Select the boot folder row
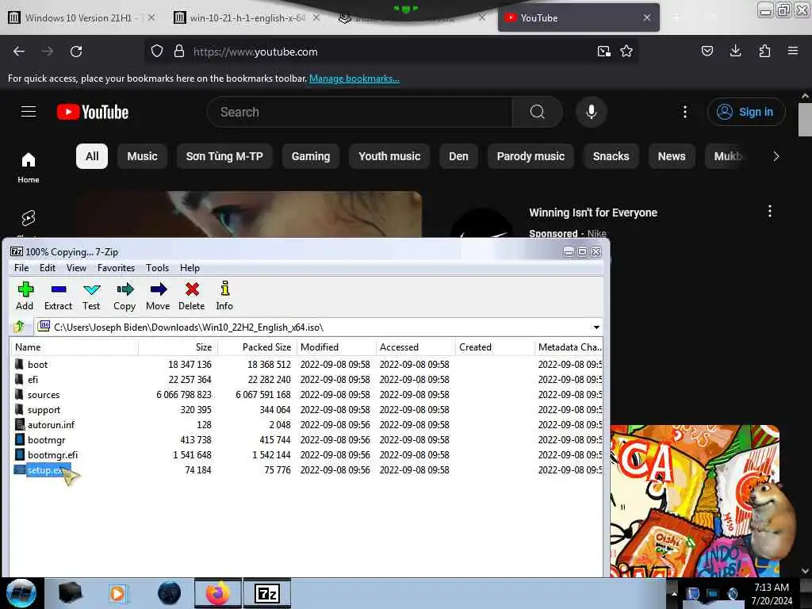Viewport: 812px width, 609px height. pos(307,365)
